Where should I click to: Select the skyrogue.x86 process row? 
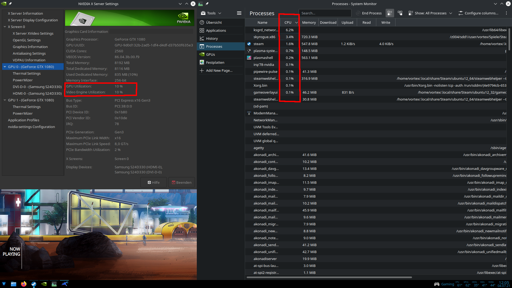(376, 37)
